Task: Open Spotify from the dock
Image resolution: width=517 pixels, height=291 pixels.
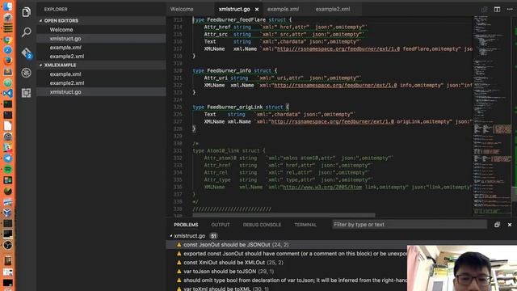Action: coord(7,169)
